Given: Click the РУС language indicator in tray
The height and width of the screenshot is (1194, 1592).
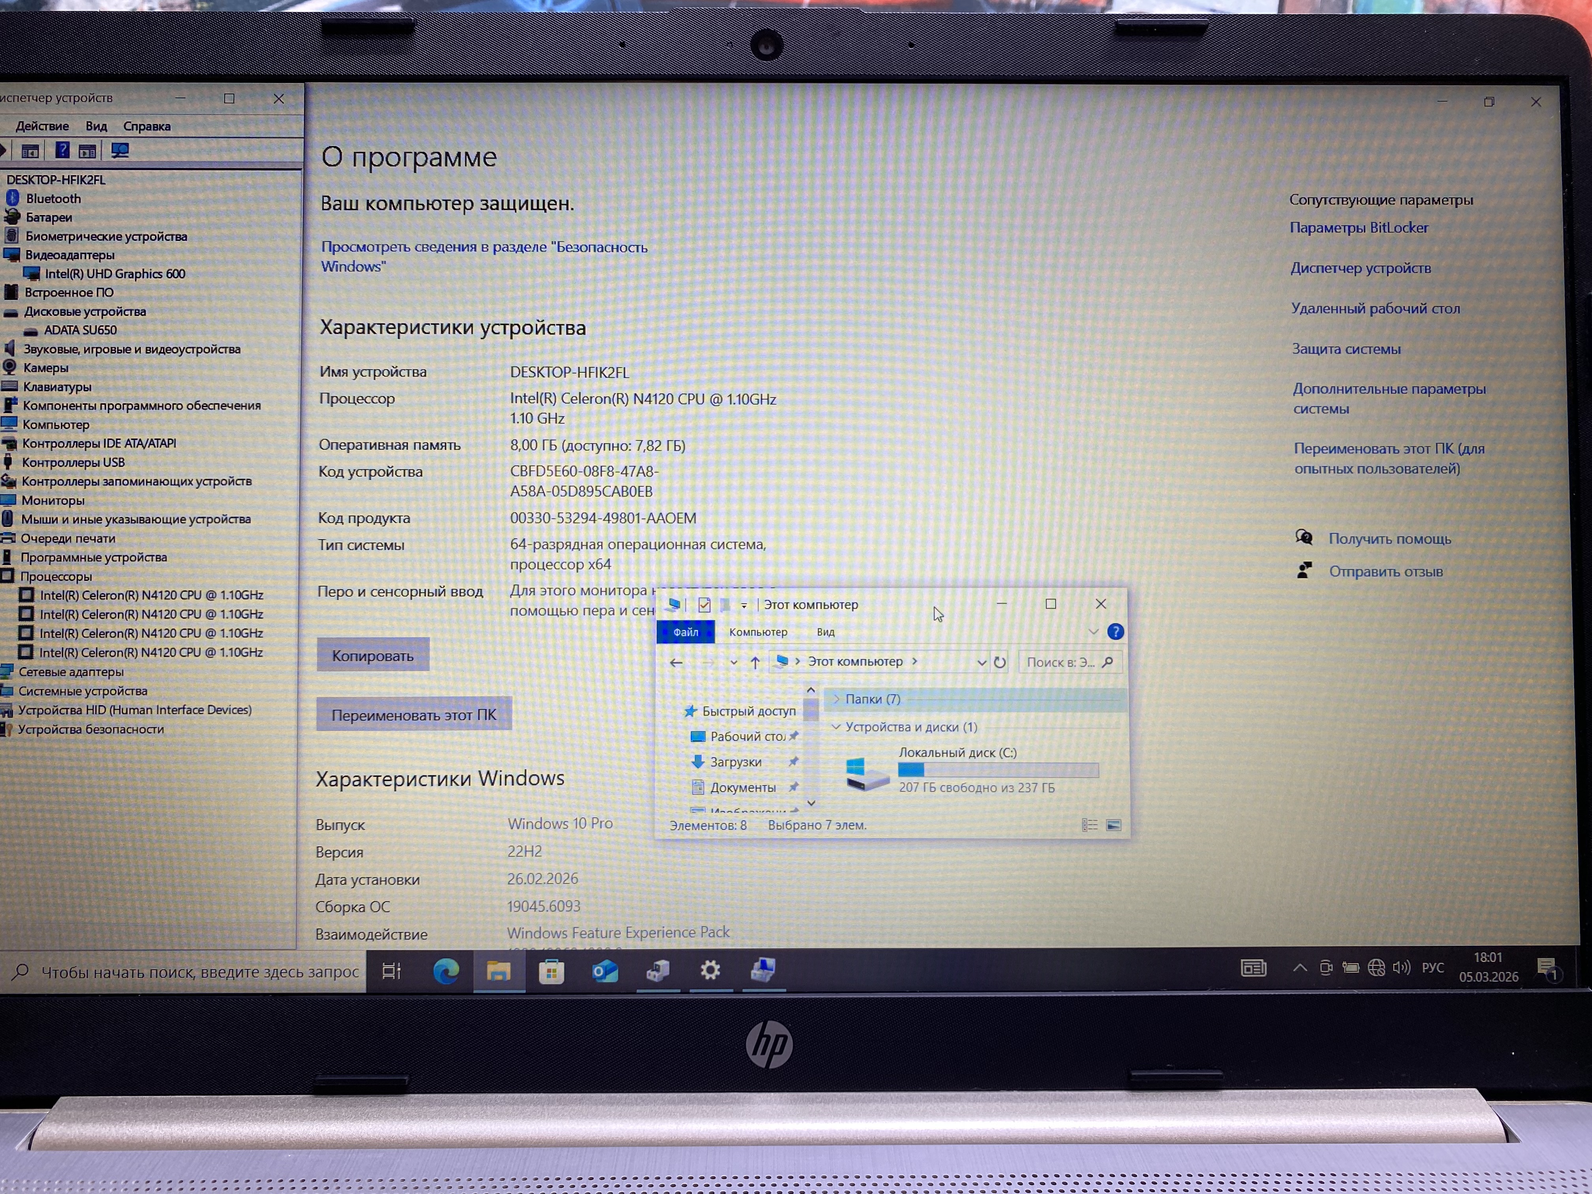Looking at the screenshot, I should pyautogui.click(x=1432, y=967).
